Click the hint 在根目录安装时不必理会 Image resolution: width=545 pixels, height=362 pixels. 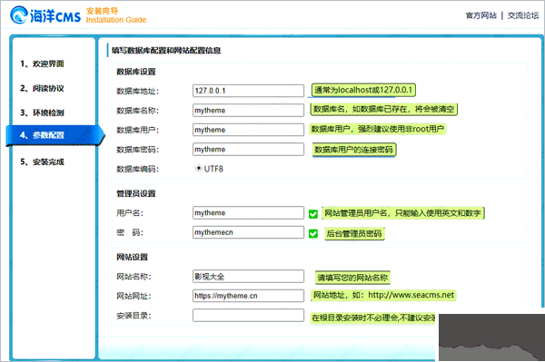pos(373,318)
